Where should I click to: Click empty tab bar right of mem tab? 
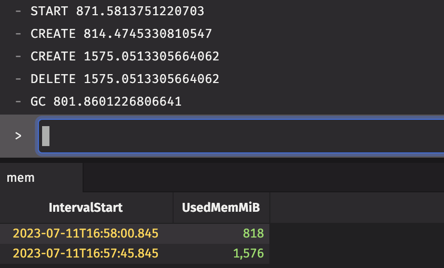(263, 178)
